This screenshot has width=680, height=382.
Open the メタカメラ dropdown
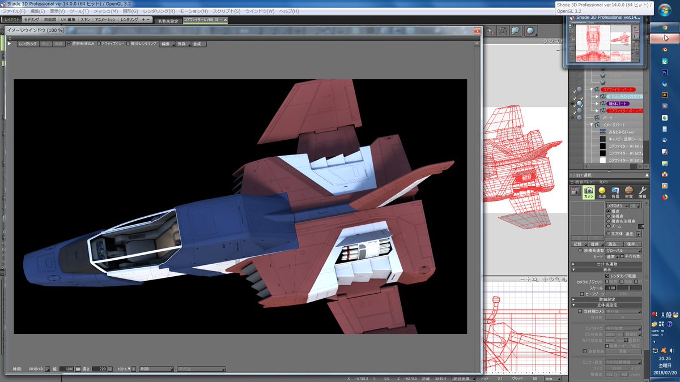coord(617,205)
